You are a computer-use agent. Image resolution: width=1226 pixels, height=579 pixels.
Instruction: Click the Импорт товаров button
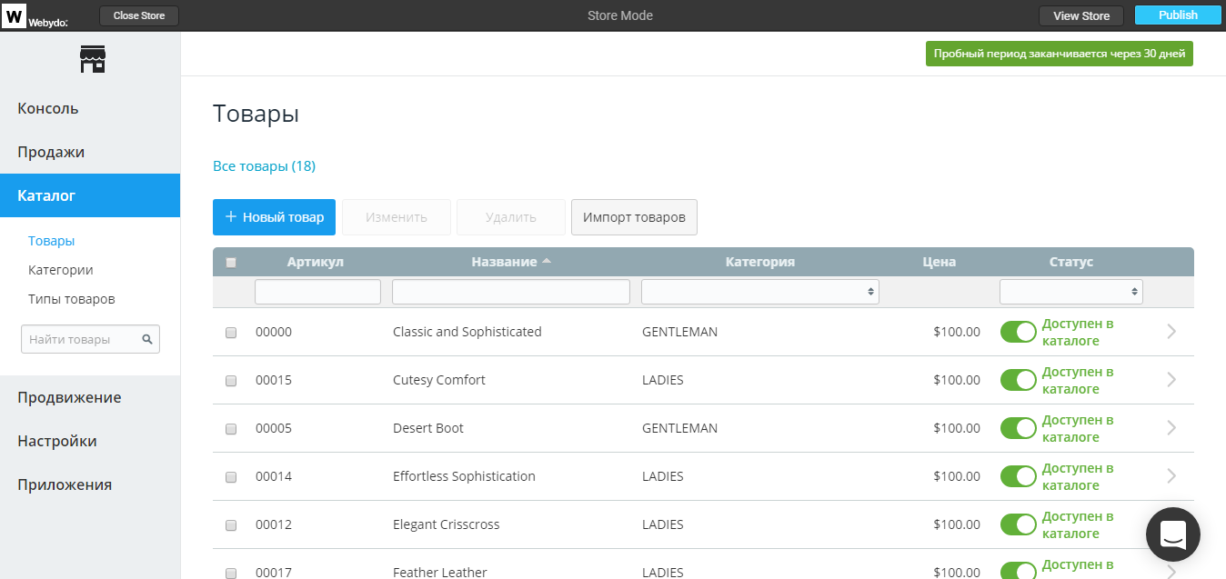(x=634, y=217)
